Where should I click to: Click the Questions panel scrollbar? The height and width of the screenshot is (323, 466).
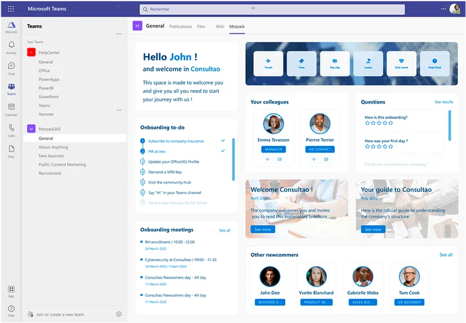pos(450,125)
